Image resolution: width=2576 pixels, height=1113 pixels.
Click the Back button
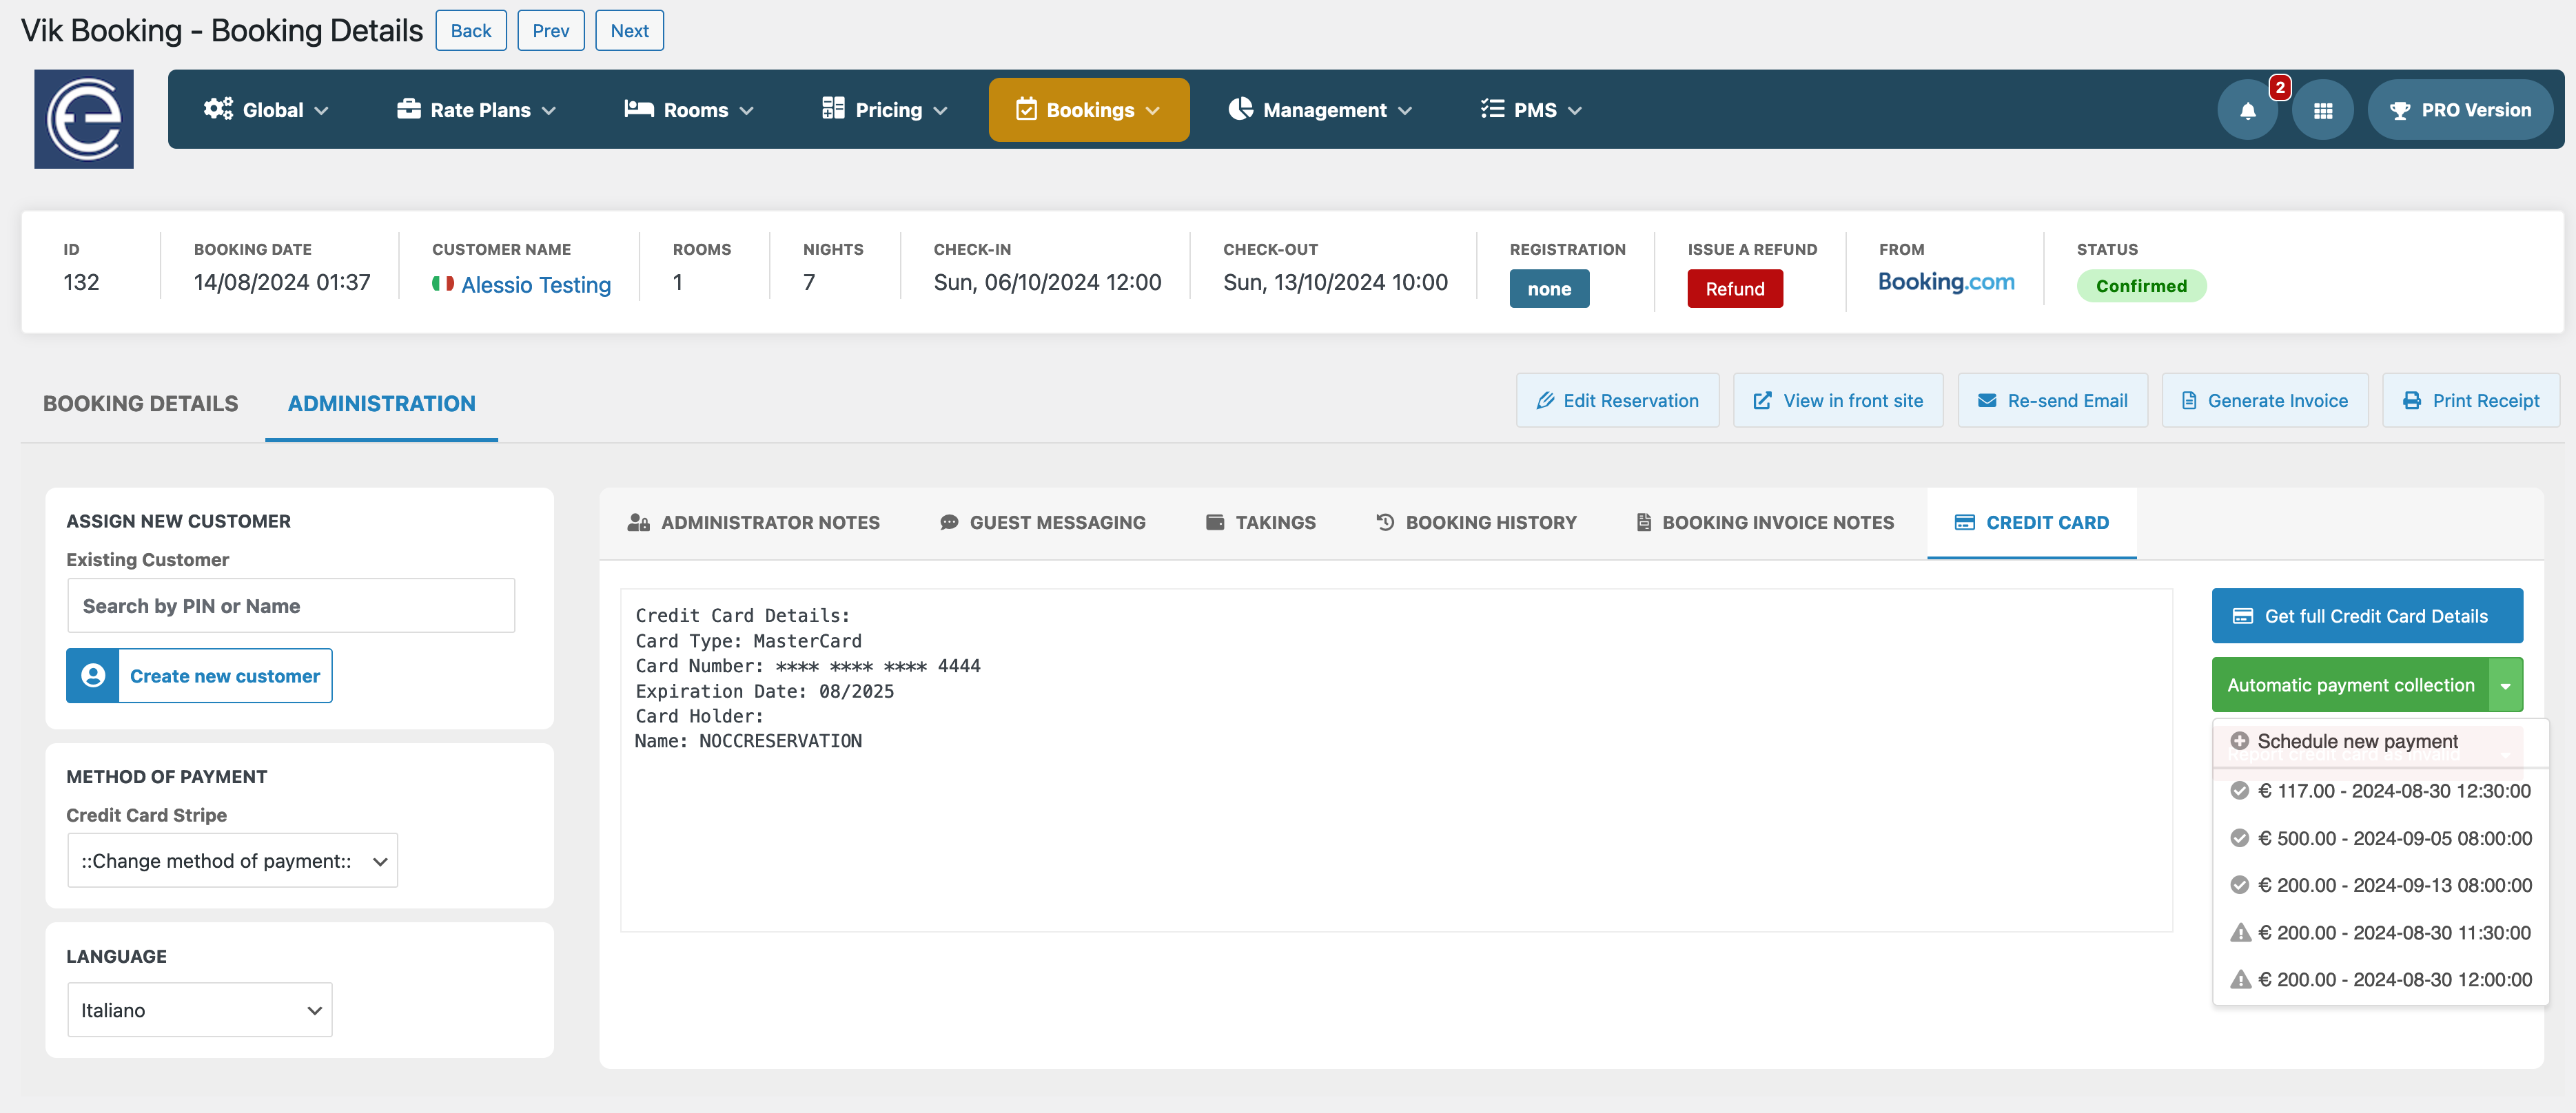click(470, 30)
